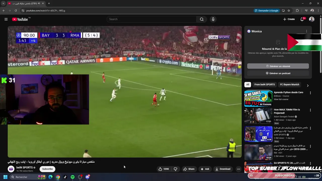
Task: Click beIN SPORTS channel name link
Action: click(24, 167)
